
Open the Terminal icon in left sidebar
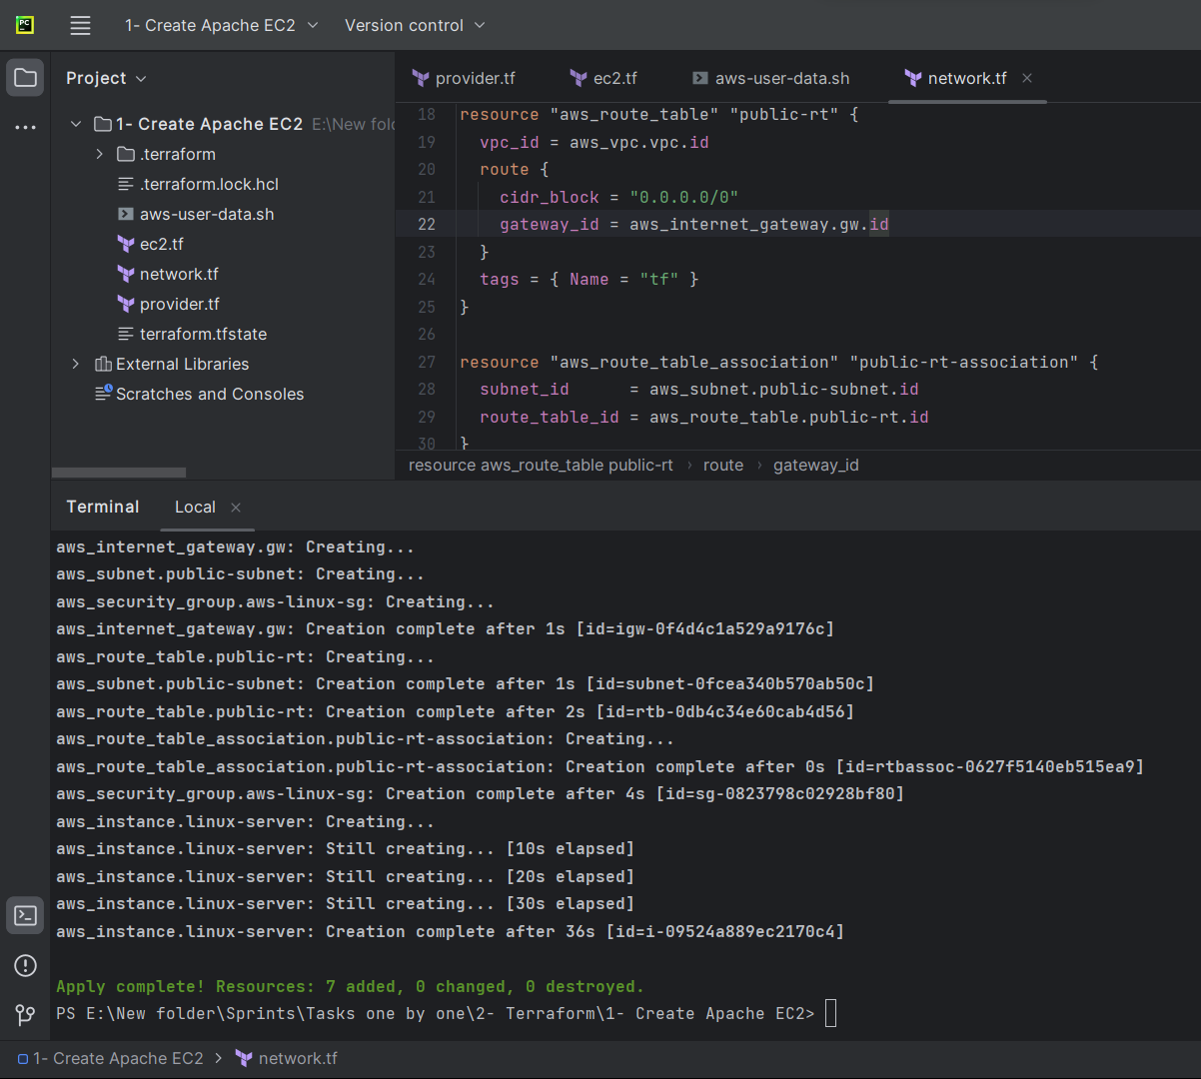(x=25, y=915)
